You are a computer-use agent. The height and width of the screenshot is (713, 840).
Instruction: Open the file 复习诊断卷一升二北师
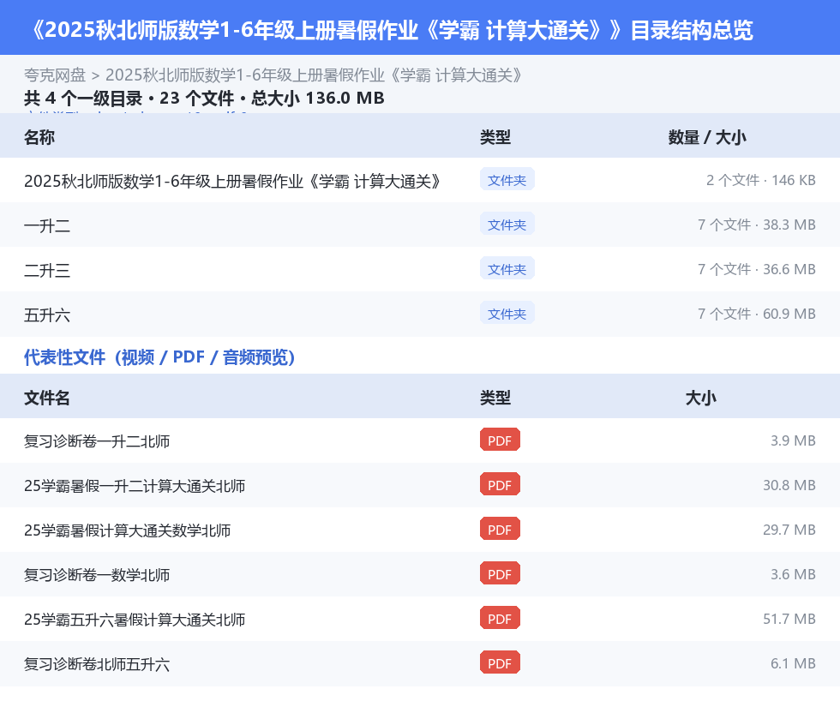click(x=97, y=440)
